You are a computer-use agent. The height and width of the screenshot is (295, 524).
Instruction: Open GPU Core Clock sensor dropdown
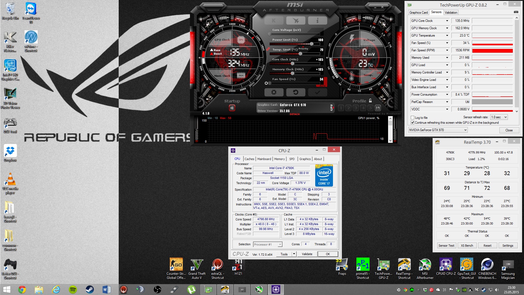click(447, 21)
